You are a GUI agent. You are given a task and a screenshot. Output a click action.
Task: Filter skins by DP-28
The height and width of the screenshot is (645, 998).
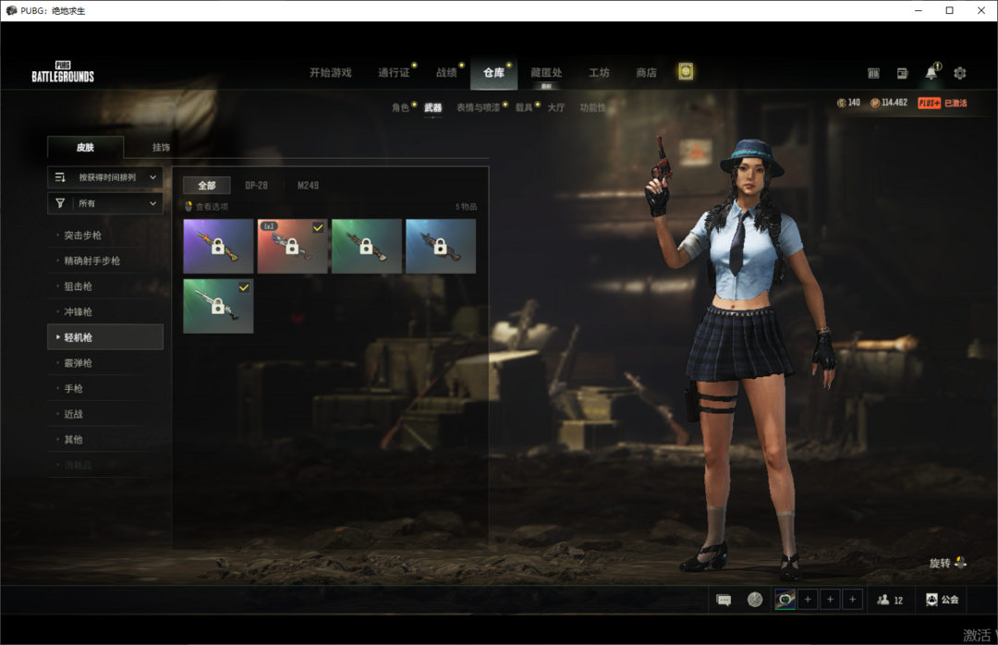(x=257, y=186)
